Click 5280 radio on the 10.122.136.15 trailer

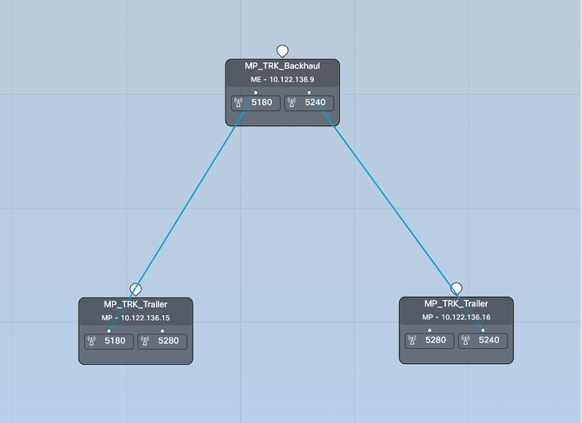click(x=162, y=342)
